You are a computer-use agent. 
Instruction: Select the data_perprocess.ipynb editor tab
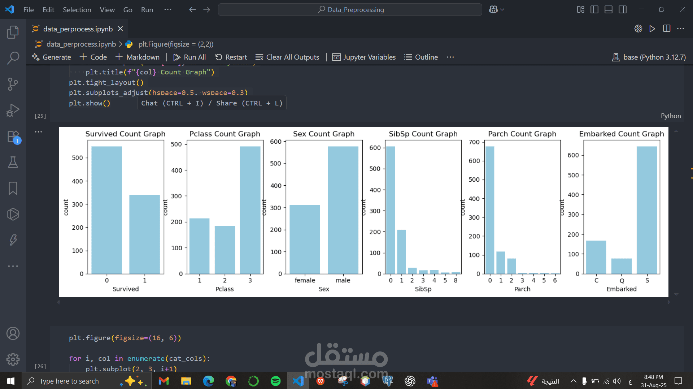[x=77, y=29]
